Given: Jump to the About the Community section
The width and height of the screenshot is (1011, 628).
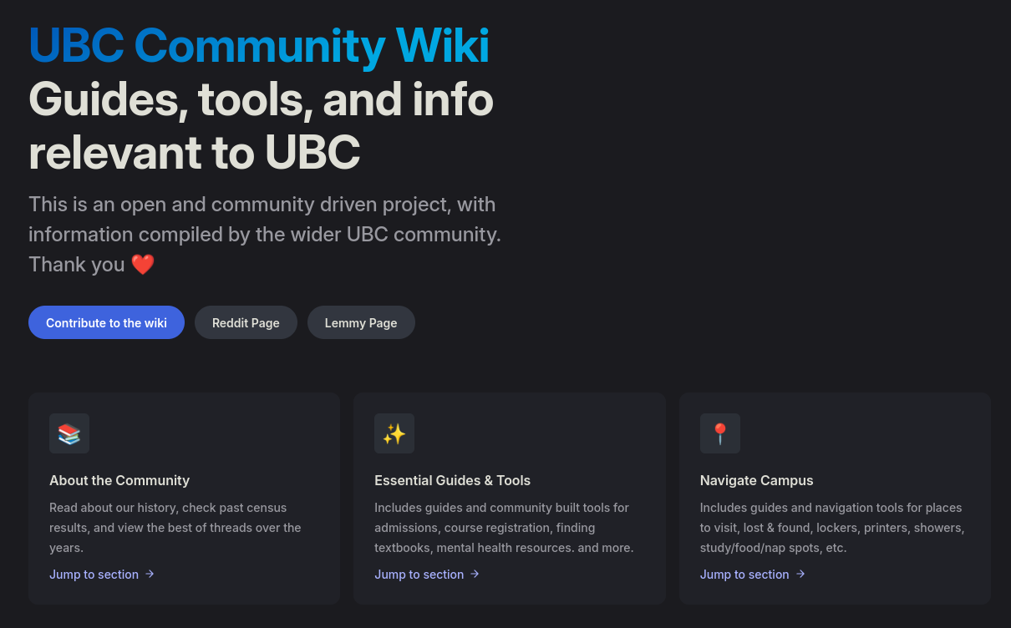Looking at the screenshot, I should coord(94,574).
